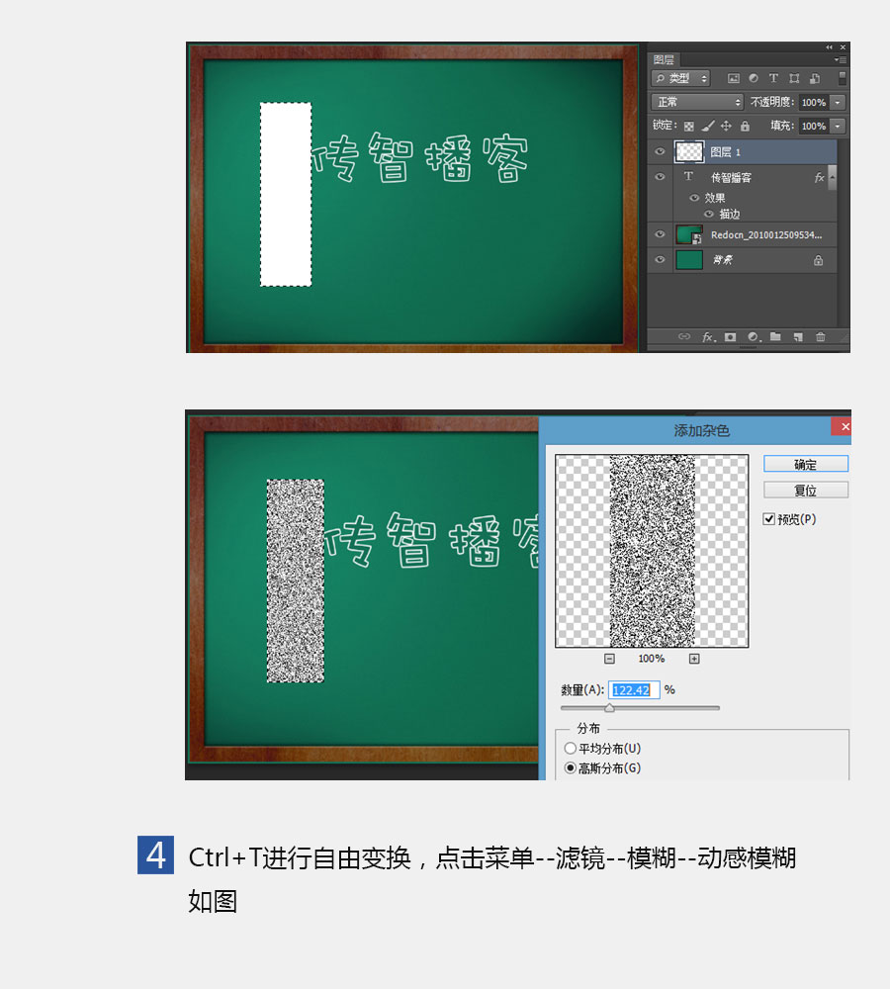
Task: Select Redocn layer thumbnail
Action: [x=689, y=234]
